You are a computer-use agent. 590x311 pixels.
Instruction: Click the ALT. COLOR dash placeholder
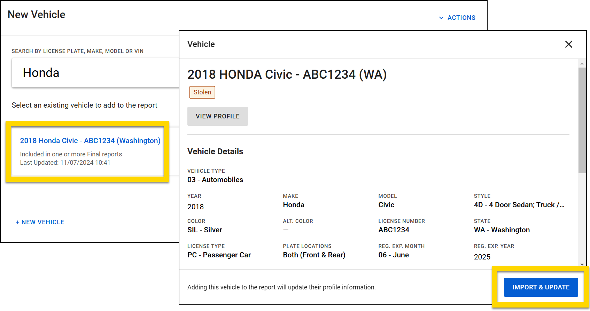(x=286, y=230)
